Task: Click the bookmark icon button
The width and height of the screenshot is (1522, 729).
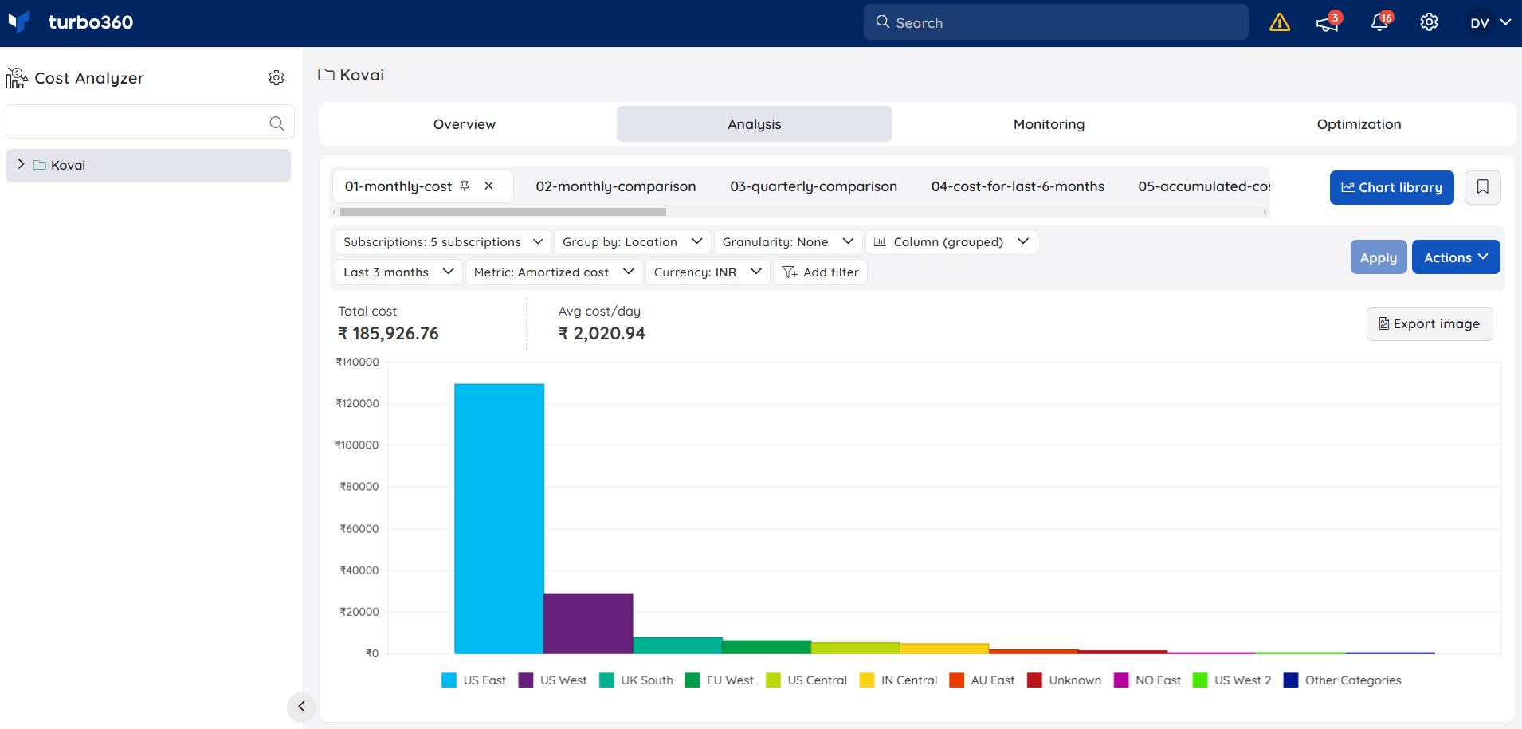Action: pyautogui.click(x=1483, y=187)
